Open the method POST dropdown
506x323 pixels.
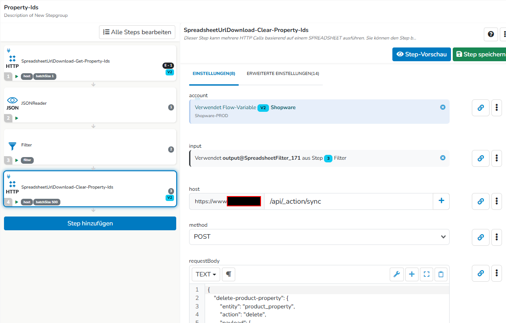[319, 237]
